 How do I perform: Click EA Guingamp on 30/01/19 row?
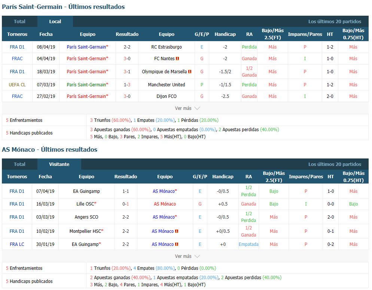85,244
